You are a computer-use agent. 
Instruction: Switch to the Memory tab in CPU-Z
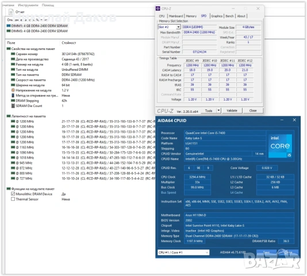tap(191, 16)
